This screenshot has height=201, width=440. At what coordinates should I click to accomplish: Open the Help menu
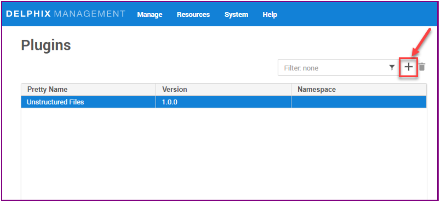(x=270, y=15)
